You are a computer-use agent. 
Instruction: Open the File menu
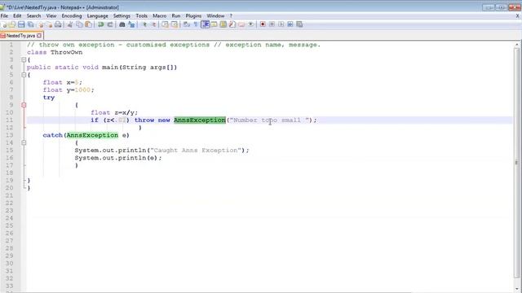(4, 15)
